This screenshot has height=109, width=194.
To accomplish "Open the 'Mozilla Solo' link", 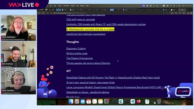I will [x=73, y=97].
